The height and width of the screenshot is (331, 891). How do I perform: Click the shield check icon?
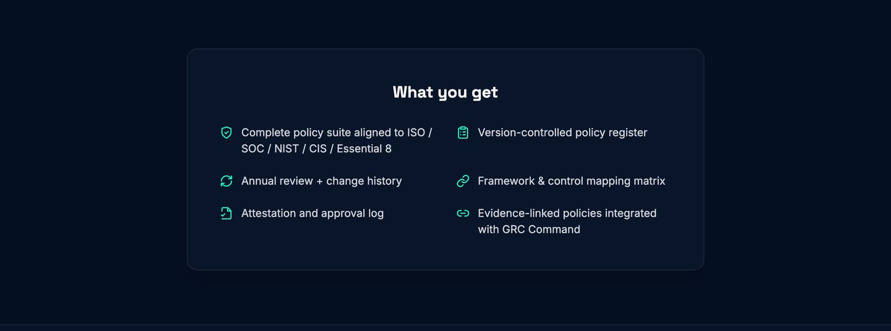(226, 133)
